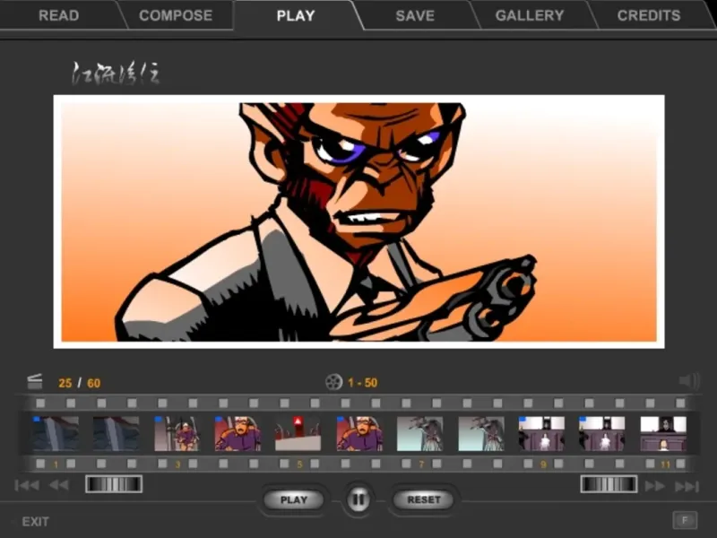Viewport: 717px width, 538px height.
Task: Select filmstrip frame 4 thumbnail
Action: 238,434
